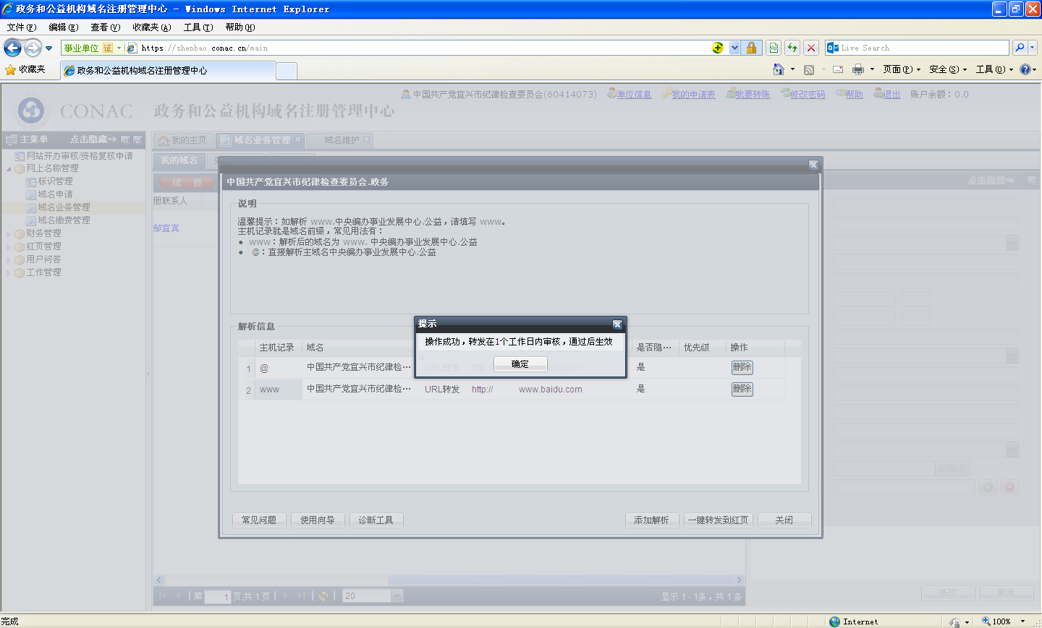Open recent pages dropdown beside nav arrows
This screenshot has width=1042, height=628.
[x=49, y=48]
